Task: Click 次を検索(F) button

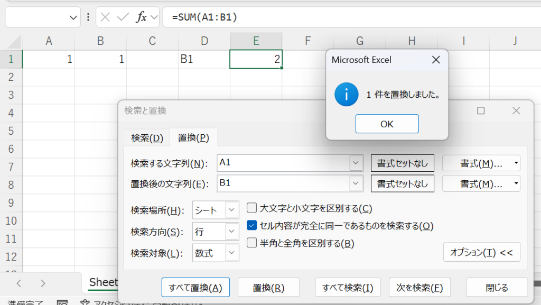Action: (x=419, y=288)
